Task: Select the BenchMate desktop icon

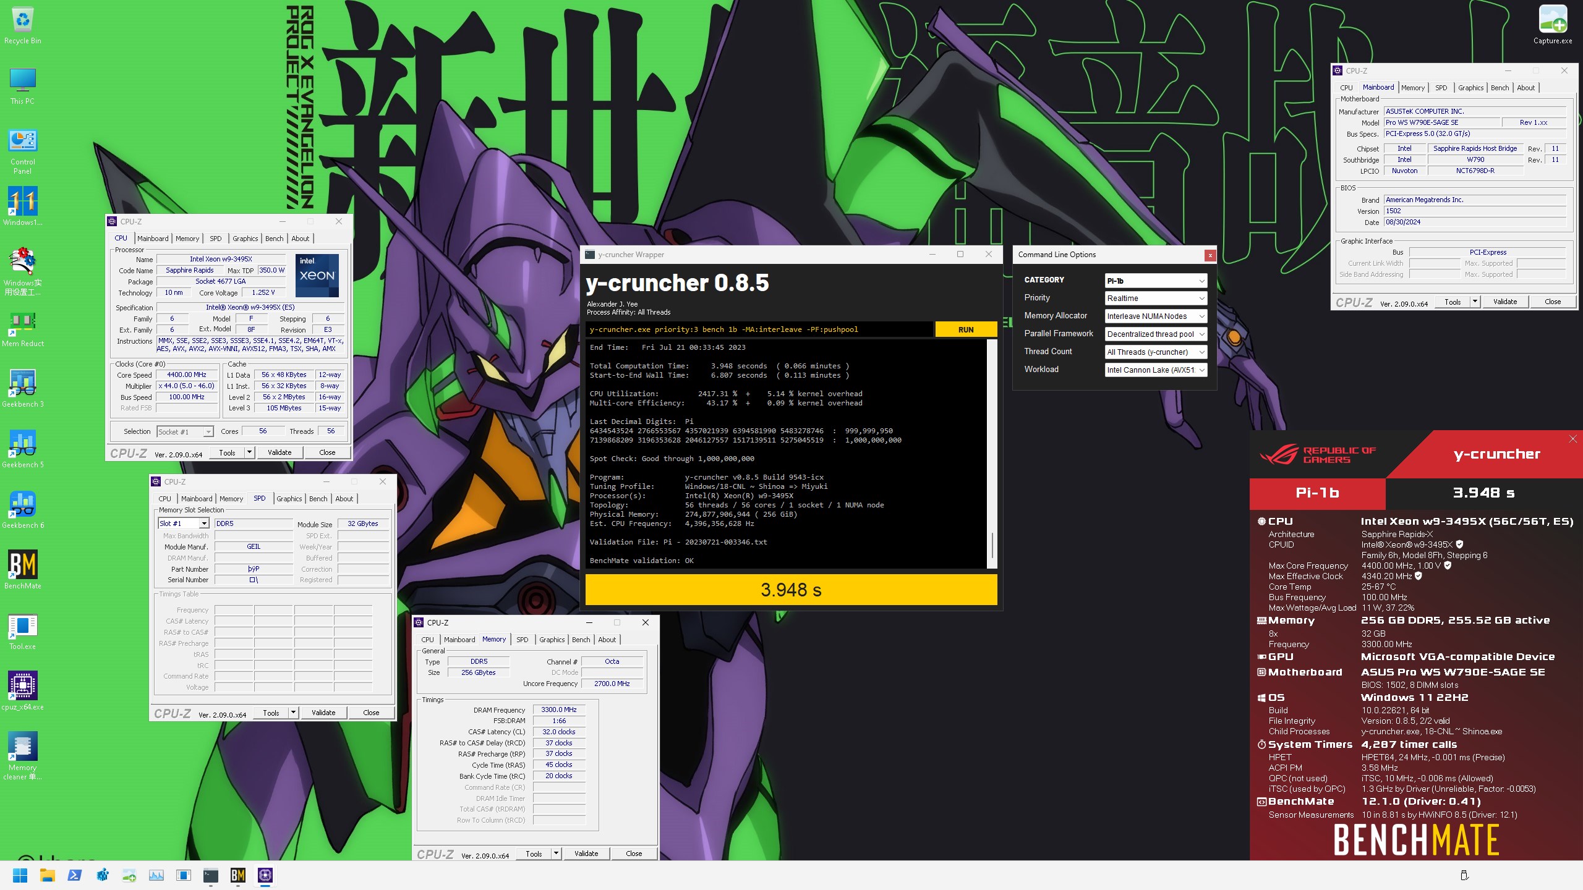Action: coord(23,569)
